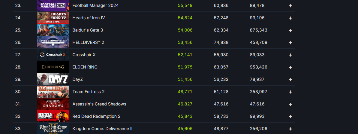Click plus icon beside Crosshair X

click(x=290, y=55)
